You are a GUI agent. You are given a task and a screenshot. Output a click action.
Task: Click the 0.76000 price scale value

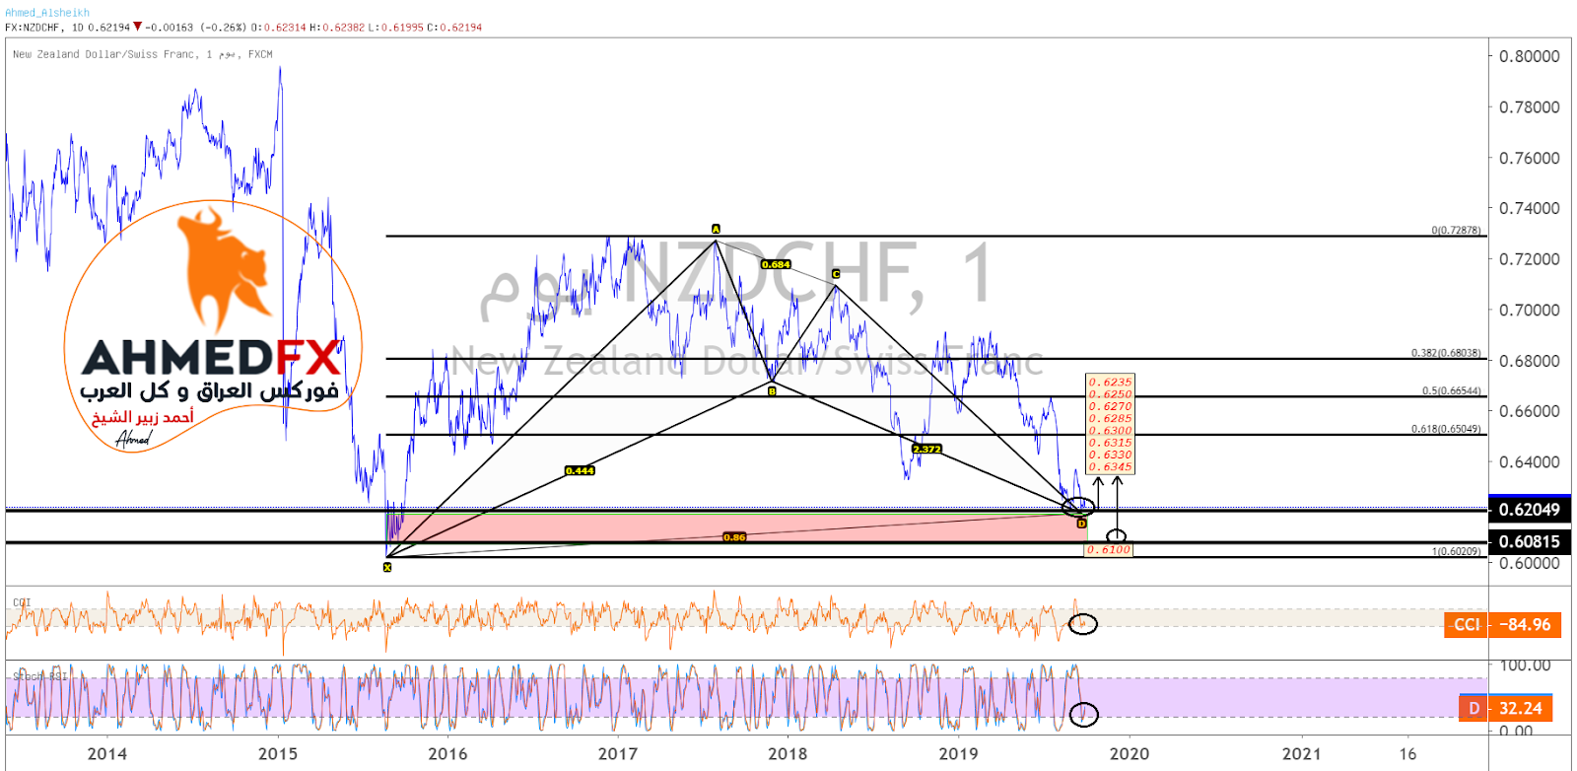(1530, 158)
